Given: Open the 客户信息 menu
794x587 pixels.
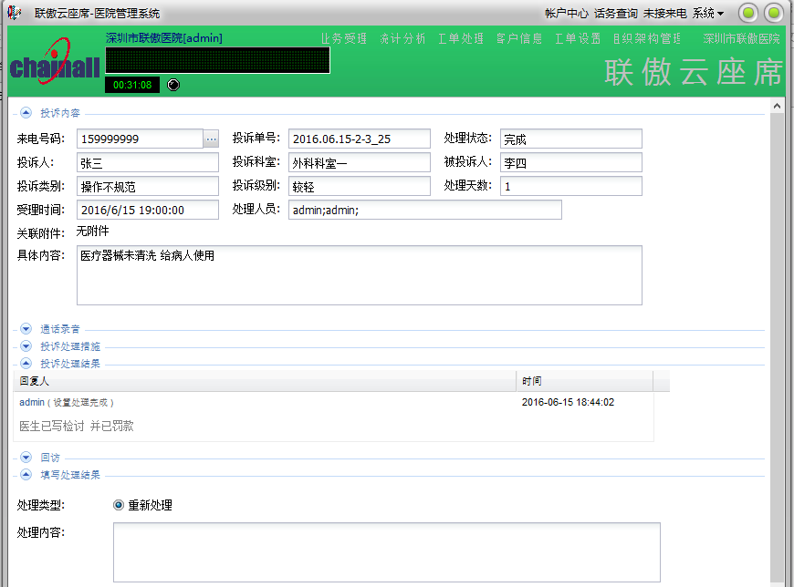Looking at the screenshot, I should coord(519,38).
